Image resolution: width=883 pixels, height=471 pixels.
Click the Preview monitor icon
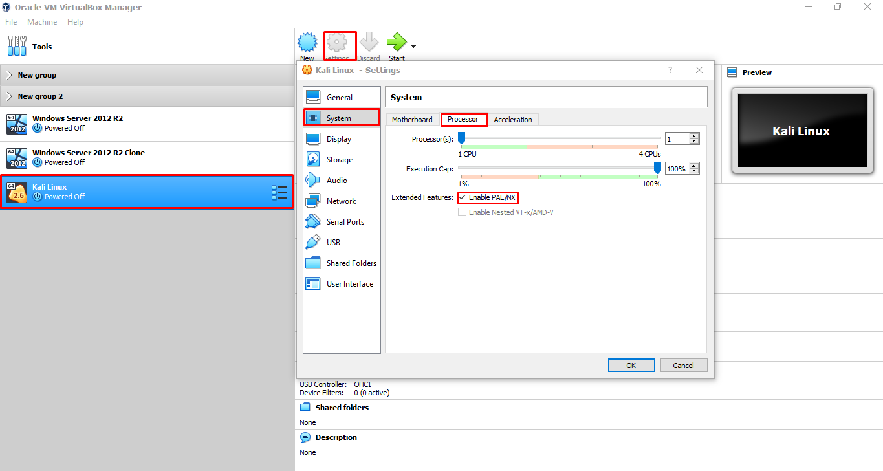coord(732,72)
